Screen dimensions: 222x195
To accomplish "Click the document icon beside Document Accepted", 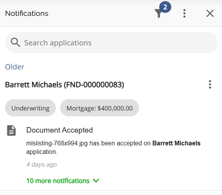I will (x=11, y=131).
